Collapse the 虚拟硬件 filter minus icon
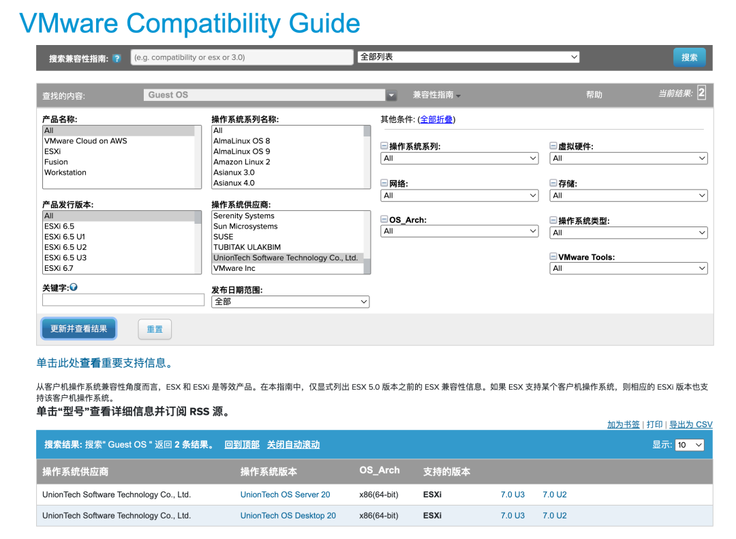 point(553,146)
